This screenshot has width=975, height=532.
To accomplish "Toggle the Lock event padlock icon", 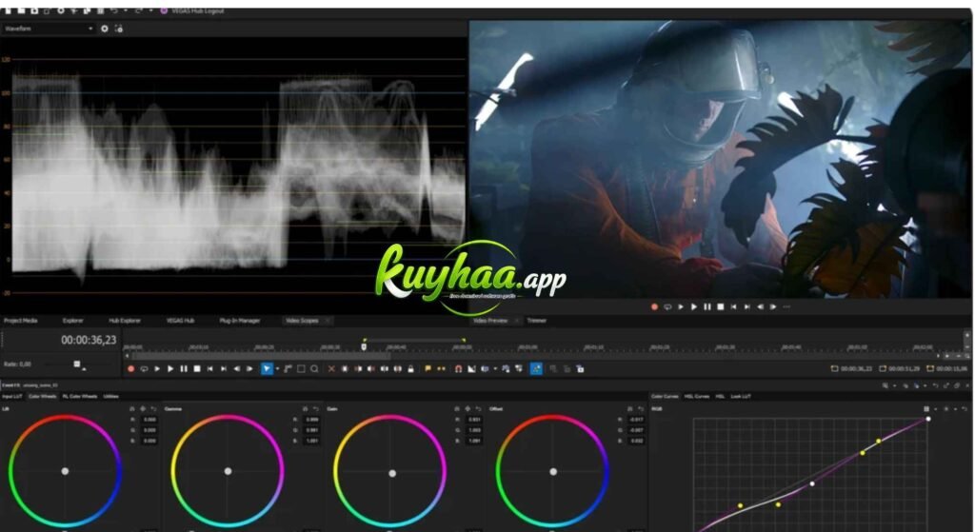I will tap(410, 369).
